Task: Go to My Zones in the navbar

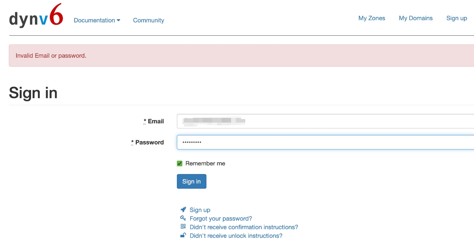Action: pos(372,18)
